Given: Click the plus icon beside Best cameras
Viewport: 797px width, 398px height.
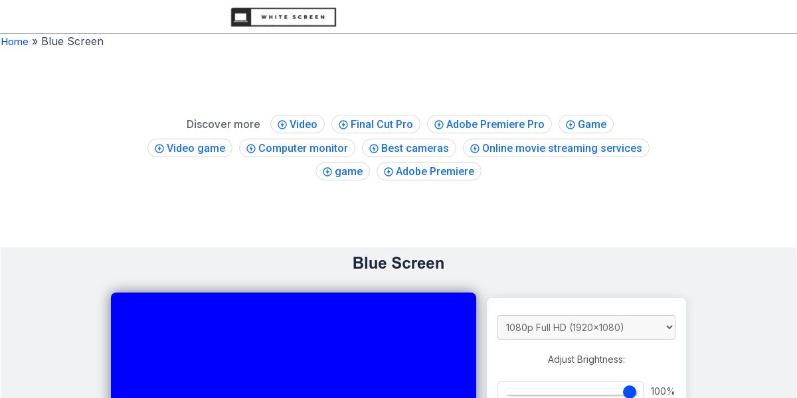Looking at the screenshot, I should coord(374,149).
